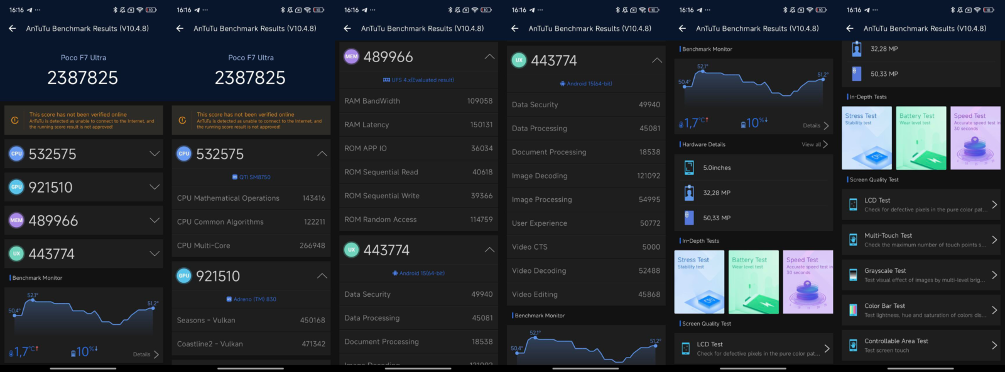Open Controllable Area Test via its right arrow
This screenshot has height=372, width=1005.
[x=994, y=345]
